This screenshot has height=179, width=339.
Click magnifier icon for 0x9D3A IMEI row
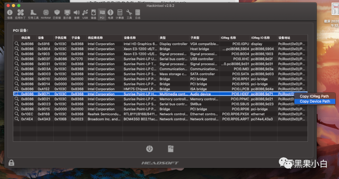point(17,69)
